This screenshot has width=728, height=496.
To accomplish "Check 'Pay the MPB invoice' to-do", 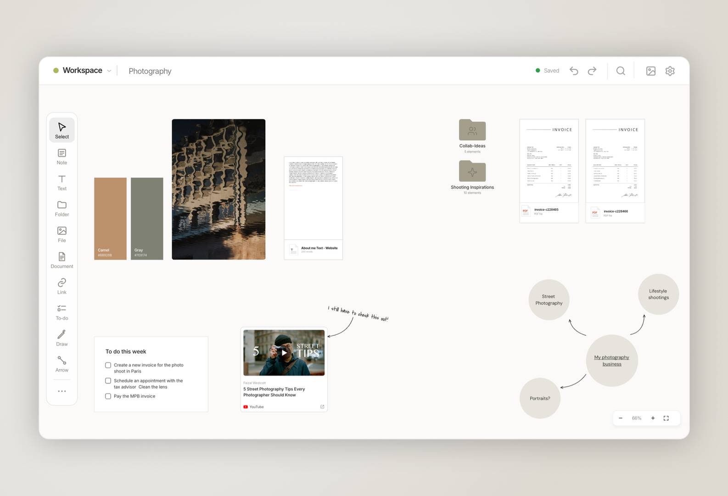I will [x=108, y=396].
